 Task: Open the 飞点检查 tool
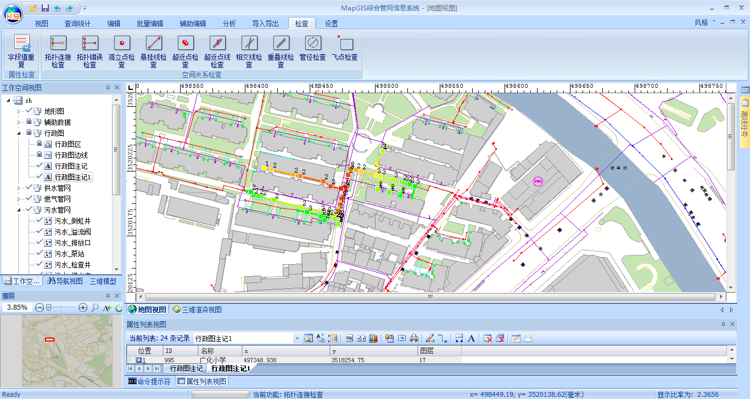pos(345,47)
